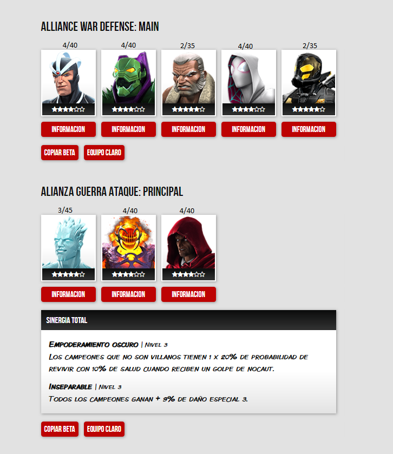The image size is (393, 454).
Task: Click Copiar Beta under the defense team
Action: tap(60, 153)
